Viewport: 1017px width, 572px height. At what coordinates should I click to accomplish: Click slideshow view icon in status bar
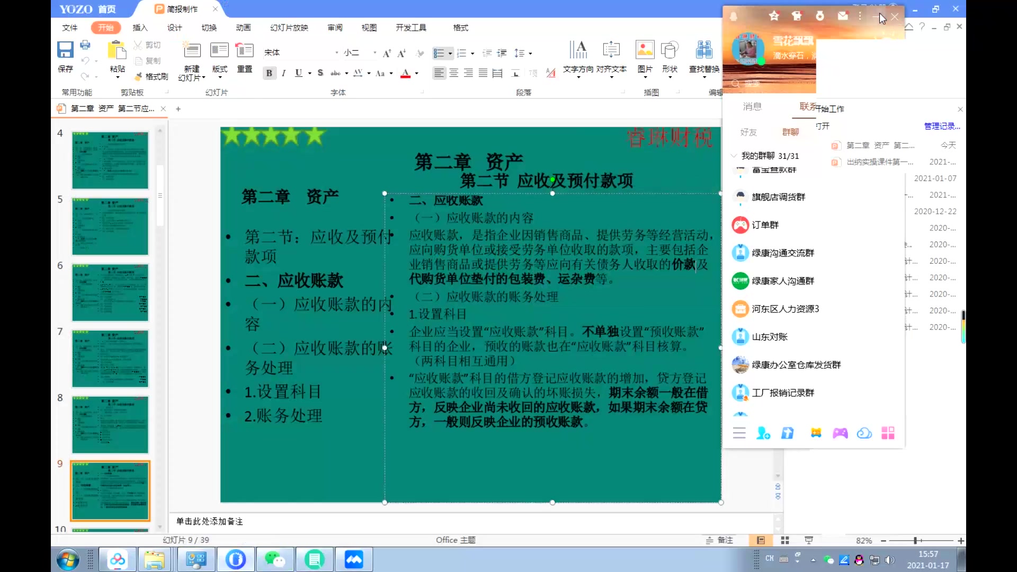pyautogui.click(x=809, y=540)
